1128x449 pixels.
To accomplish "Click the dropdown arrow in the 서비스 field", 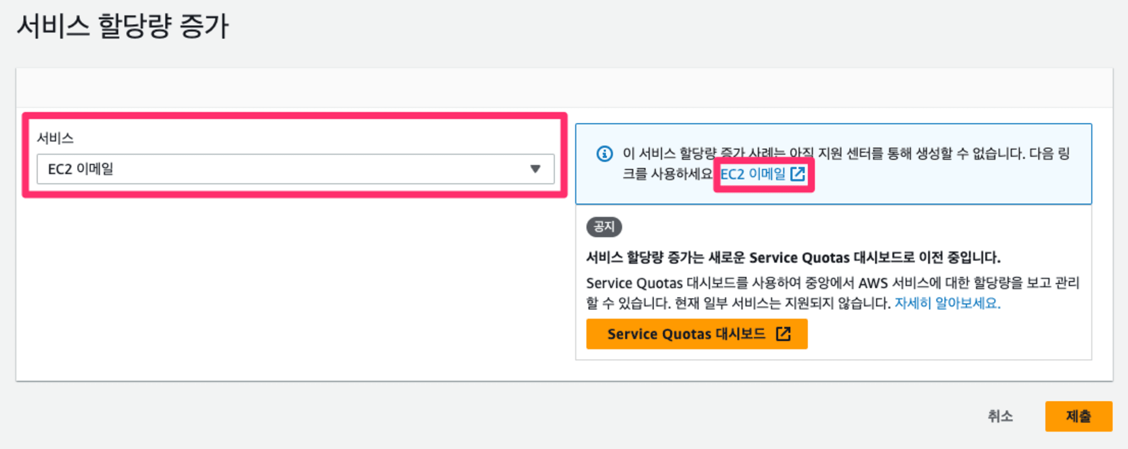I will [535, 169].
